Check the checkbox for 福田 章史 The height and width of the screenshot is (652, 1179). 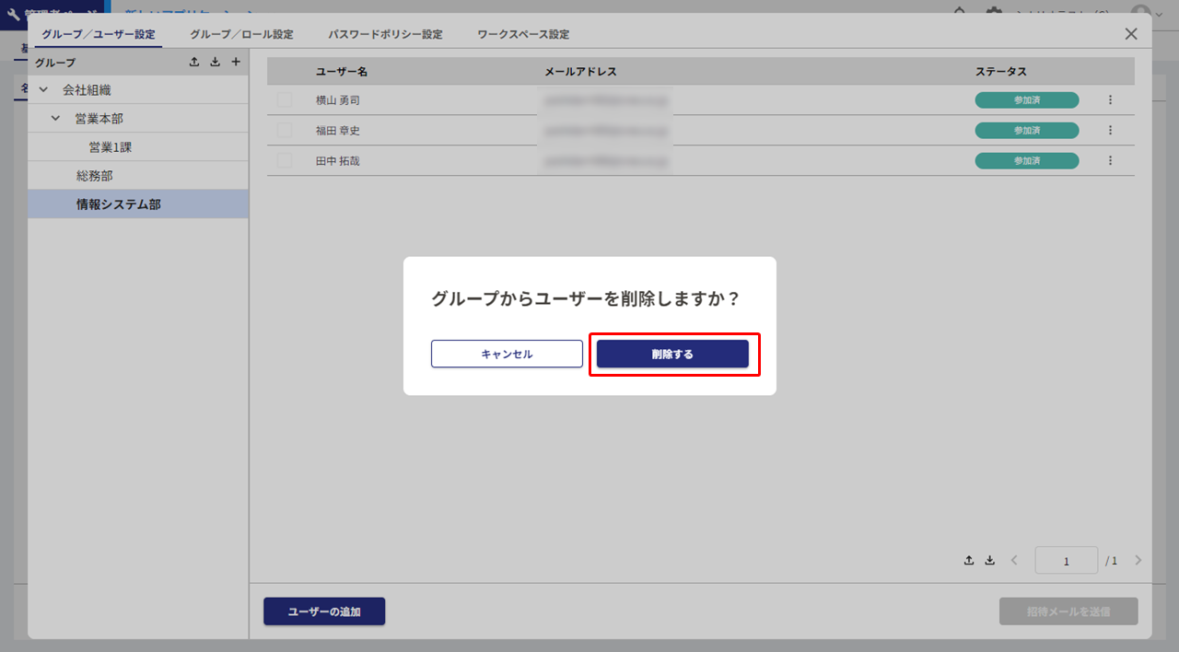point(285,131)
